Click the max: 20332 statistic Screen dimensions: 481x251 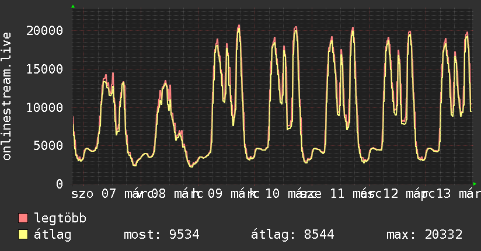pyautogui.click(x=424, y=235)
